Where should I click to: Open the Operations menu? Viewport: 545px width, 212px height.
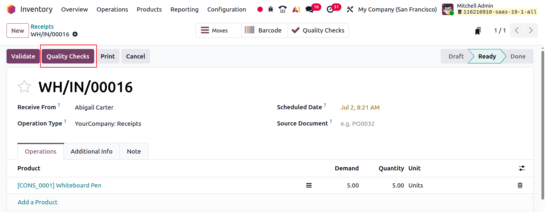click(112, 9)
